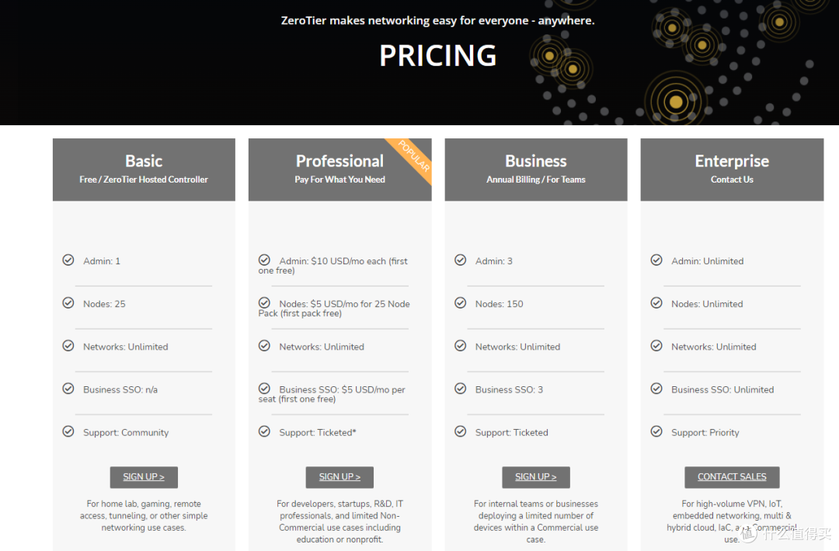Click check icon next to Business Nodes: 150

pos(460,303)
